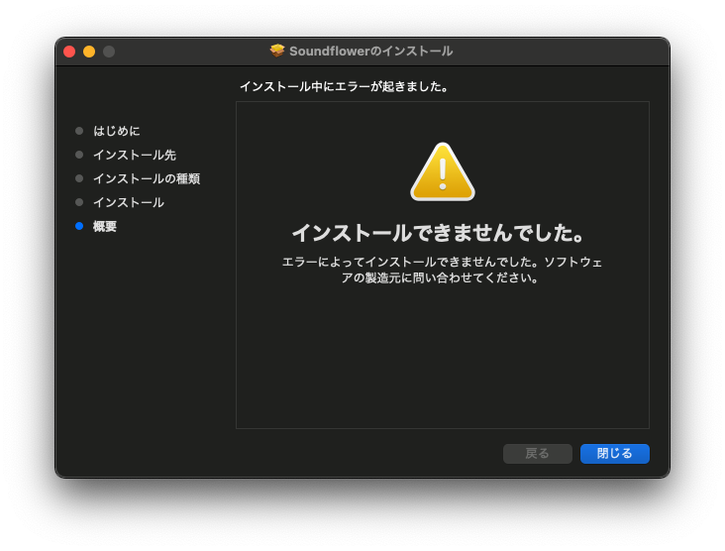725x551 pixels.
Task: Click the インストールできませんでした。 headline
Action: coord(442,233)
